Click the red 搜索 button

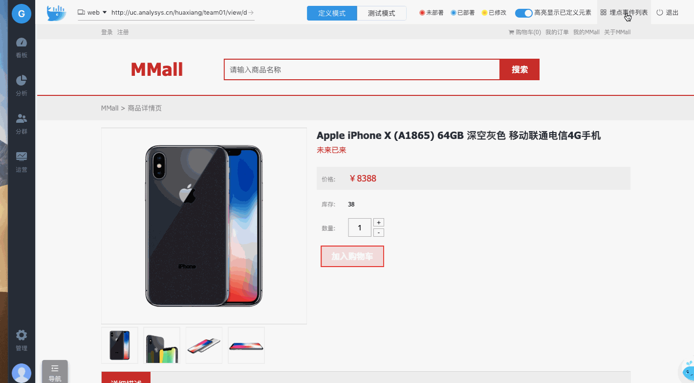tap(520, 69)
